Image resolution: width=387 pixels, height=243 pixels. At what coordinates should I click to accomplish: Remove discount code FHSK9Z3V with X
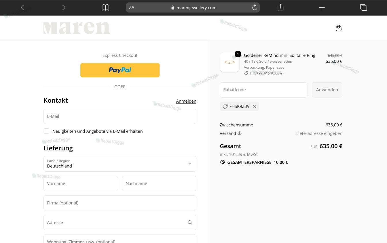254,106
